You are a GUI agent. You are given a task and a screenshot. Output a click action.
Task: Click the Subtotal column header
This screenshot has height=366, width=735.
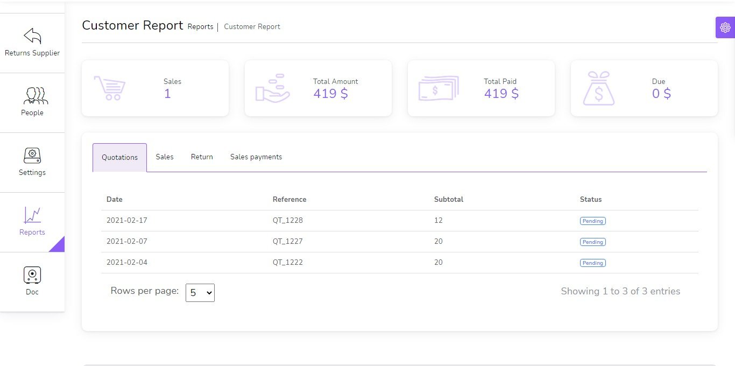tap(448, 199)
